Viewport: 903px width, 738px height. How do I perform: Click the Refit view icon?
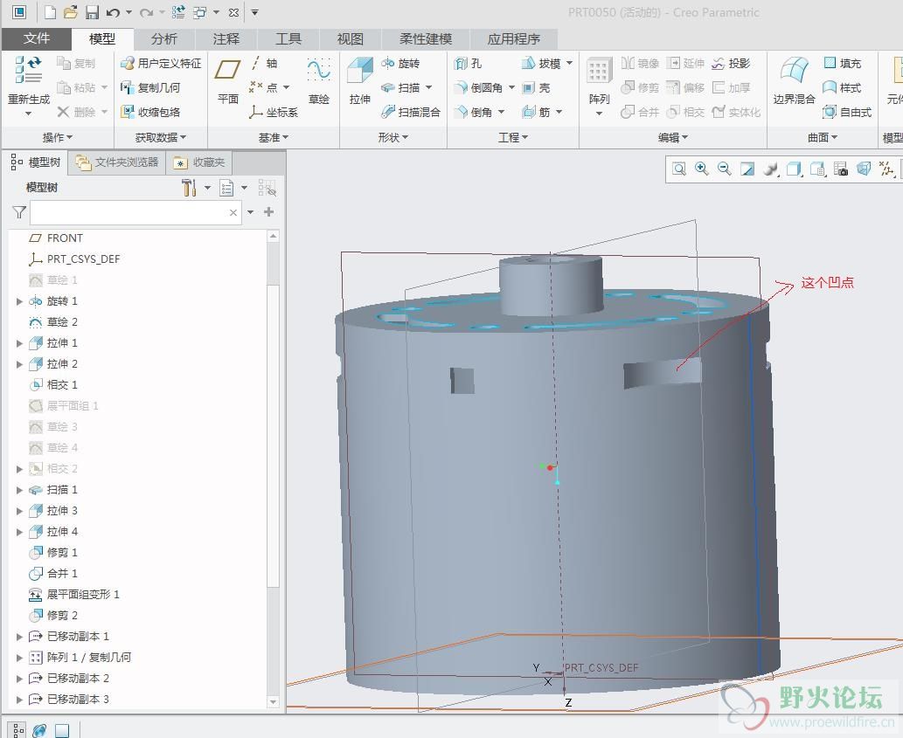(679, 169)
